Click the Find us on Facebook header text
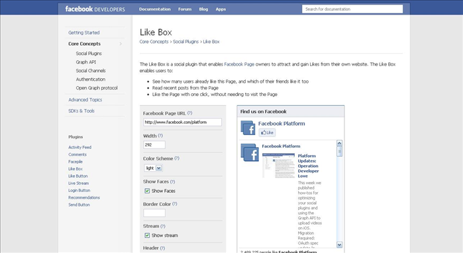Screen dimensions: 463x253 point(263,111)
